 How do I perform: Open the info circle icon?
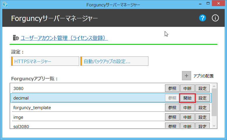tap(215, 18)
